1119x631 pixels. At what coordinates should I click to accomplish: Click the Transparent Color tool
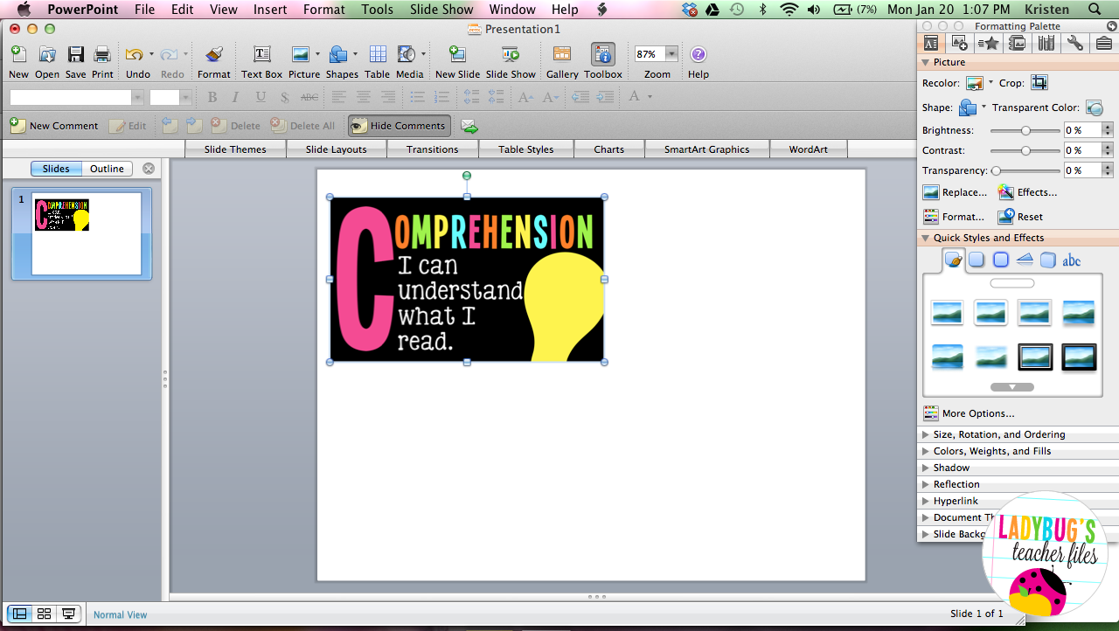click(1095, 107)
